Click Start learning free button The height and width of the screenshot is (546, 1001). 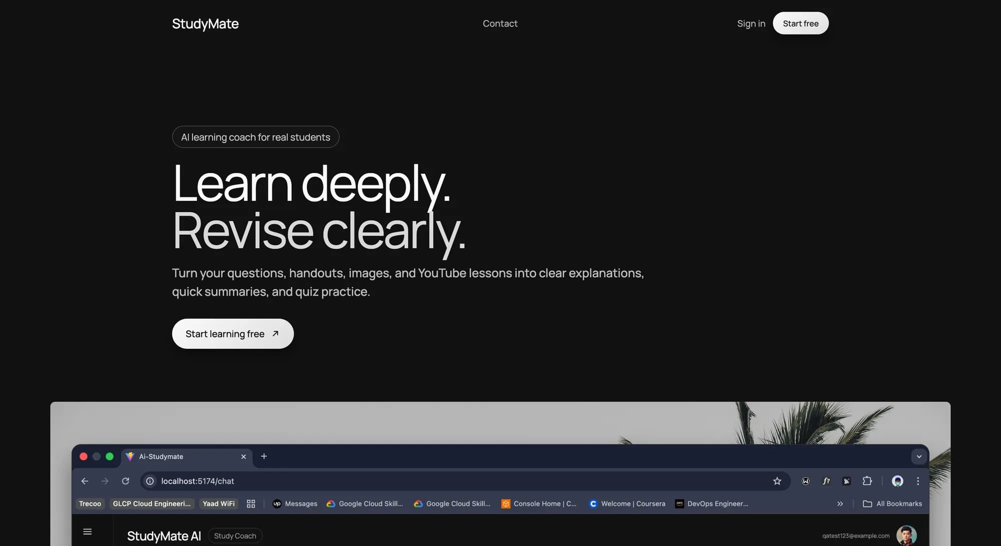(x=233, y=334)
